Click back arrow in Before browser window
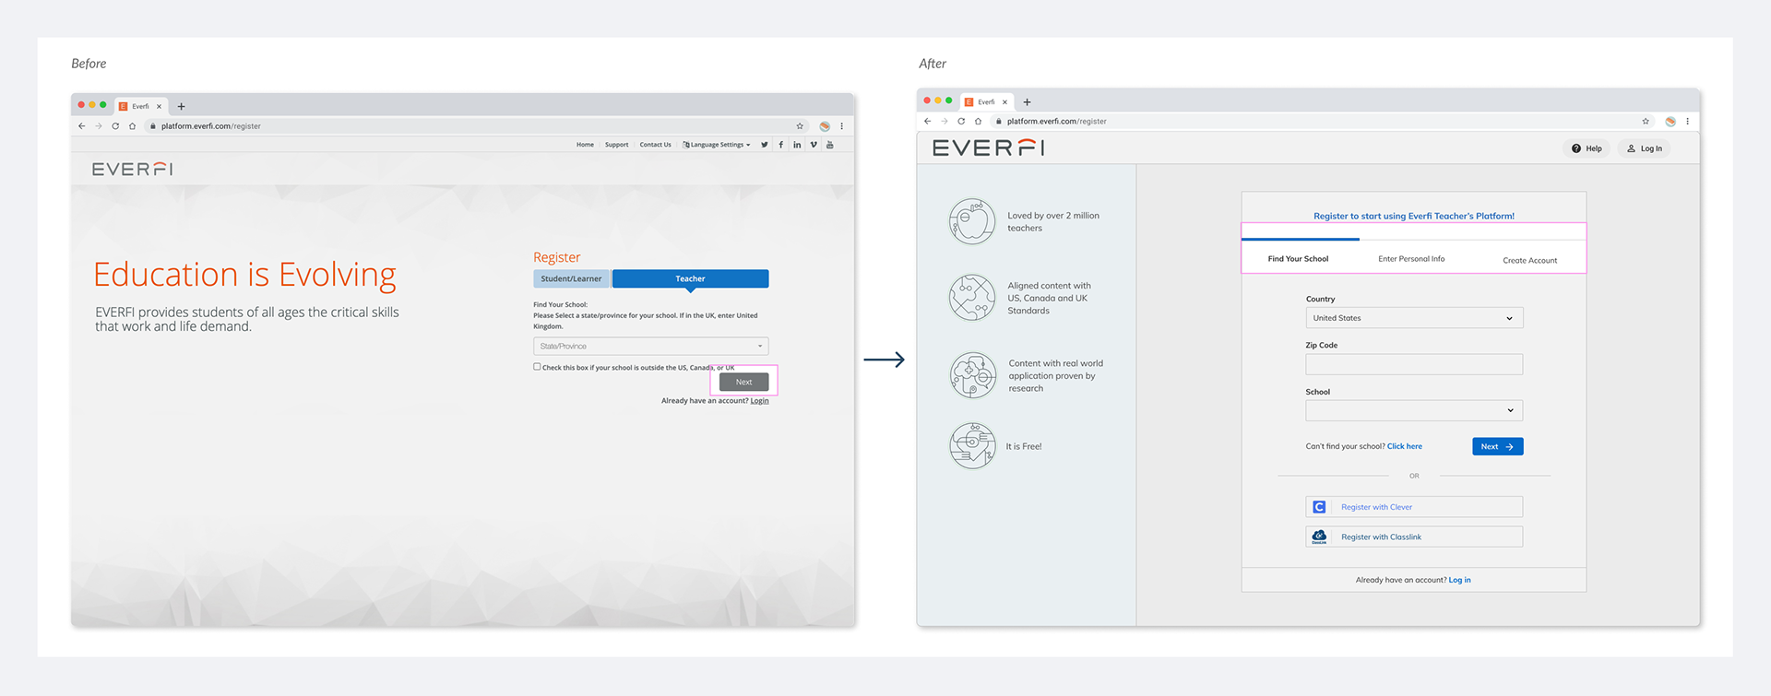The width and height of the screenshot is (1771, 696). (82, 126)
